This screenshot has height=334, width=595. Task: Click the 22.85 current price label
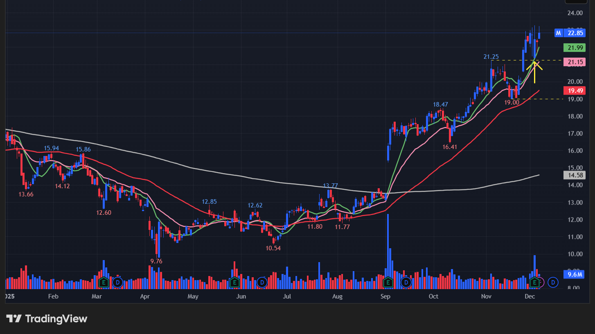click(575, 33)
